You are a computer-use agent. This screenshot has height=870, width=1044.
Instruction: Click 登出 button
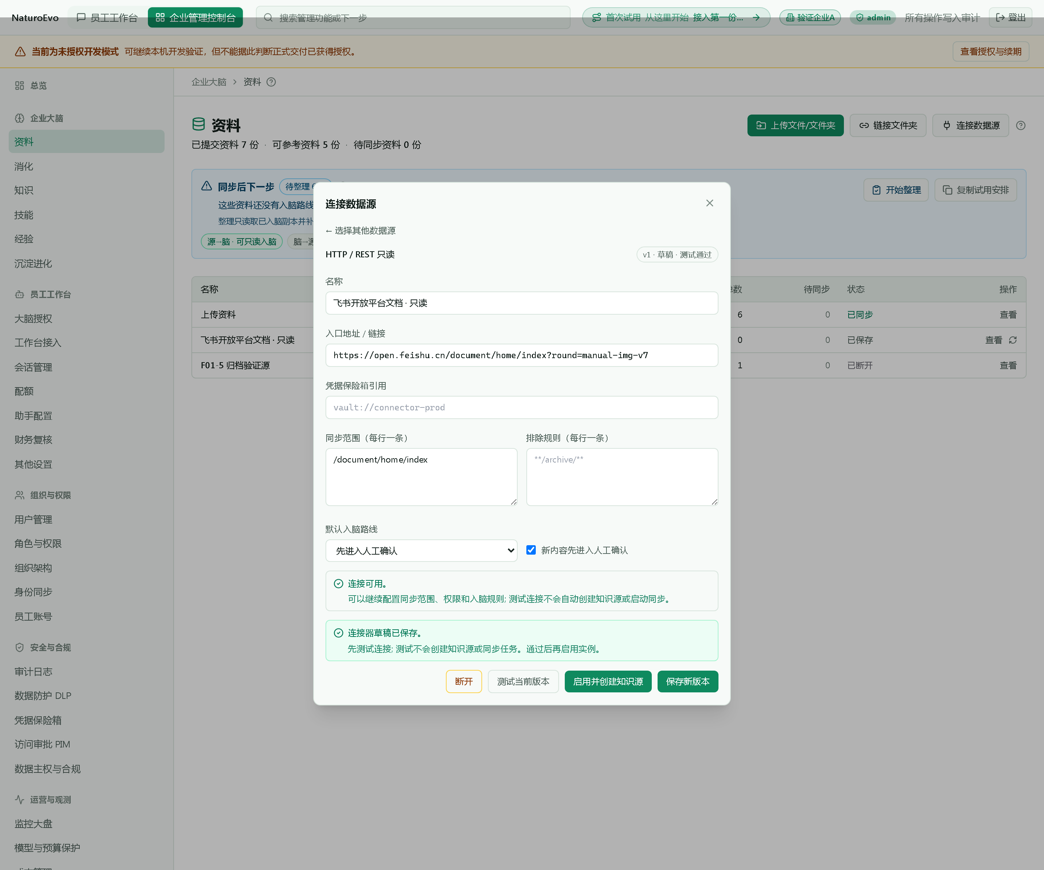pos(1010,18)
